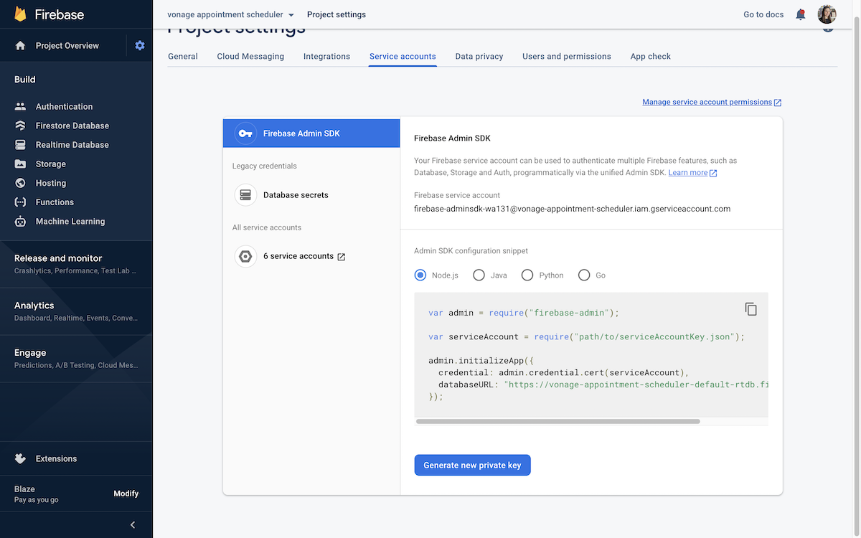Click the service account email address

(572, 209)
